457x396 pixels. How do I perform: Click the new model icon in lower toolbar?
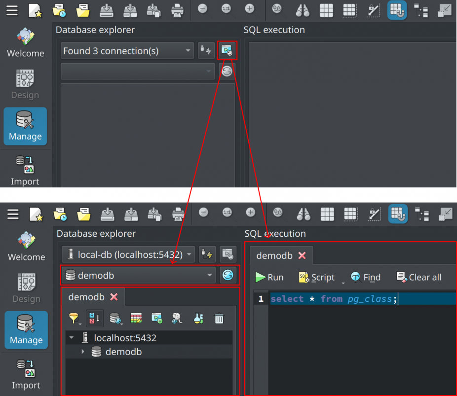click(x=37, y=215)
